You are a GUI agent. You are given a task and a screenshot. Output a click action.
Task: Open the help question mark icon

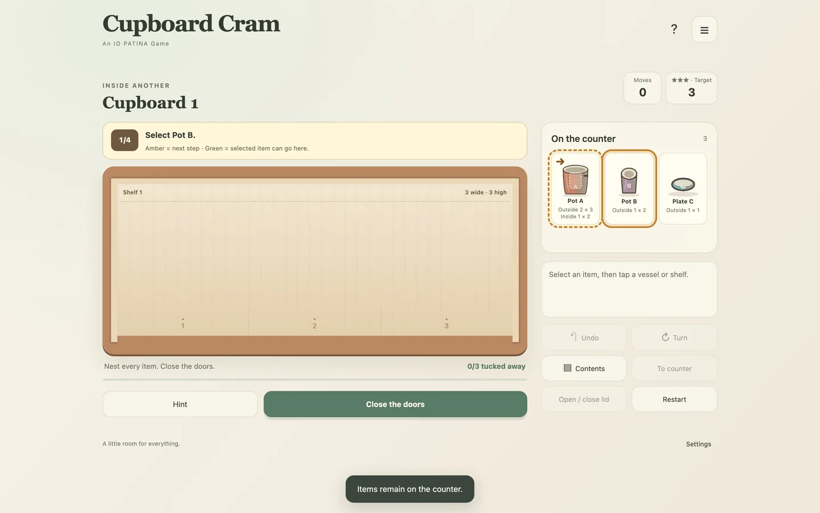[x=674, y=29]
